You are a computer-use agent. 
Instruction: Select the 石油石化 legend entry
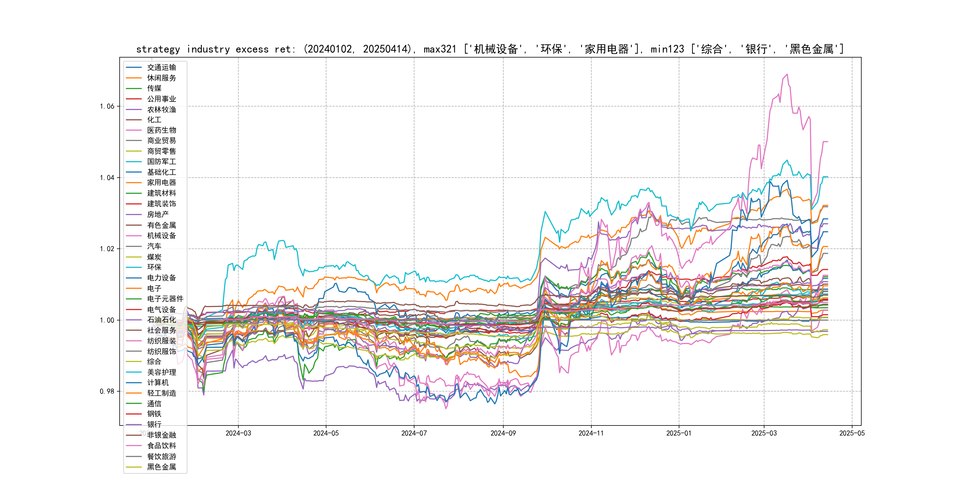(161, 320)
